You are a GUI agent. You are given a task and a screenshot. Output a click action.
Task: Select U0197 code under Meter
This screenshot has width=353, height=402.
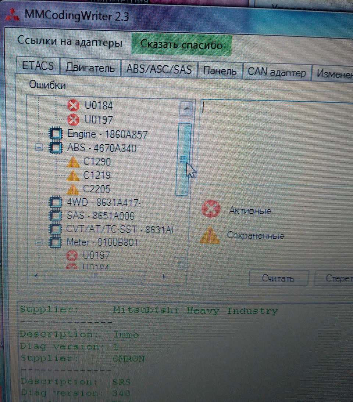pos(96,256)
